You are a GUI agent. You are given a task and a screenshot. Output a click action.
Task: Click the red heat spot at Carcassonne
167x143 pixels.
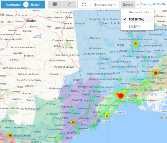(x=10, y=135)
